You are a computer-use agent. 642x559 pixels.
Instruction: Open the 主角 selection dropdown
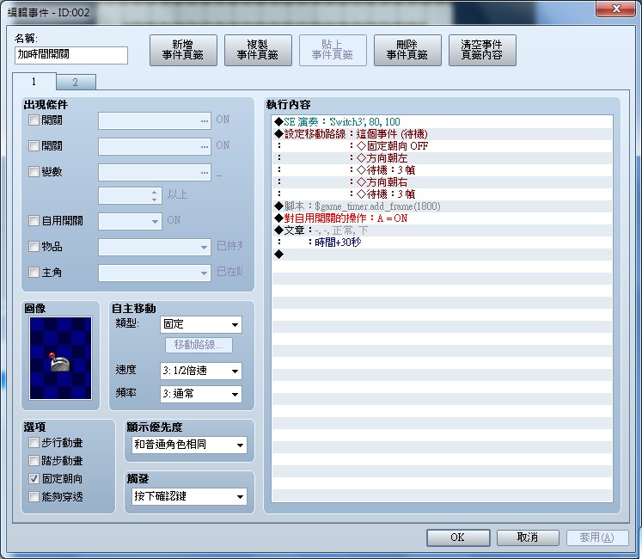[155, 273]
